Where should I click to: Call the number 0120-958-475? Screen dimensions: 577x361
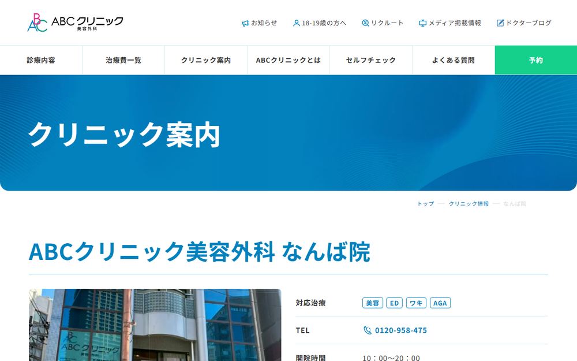[401, 330]
